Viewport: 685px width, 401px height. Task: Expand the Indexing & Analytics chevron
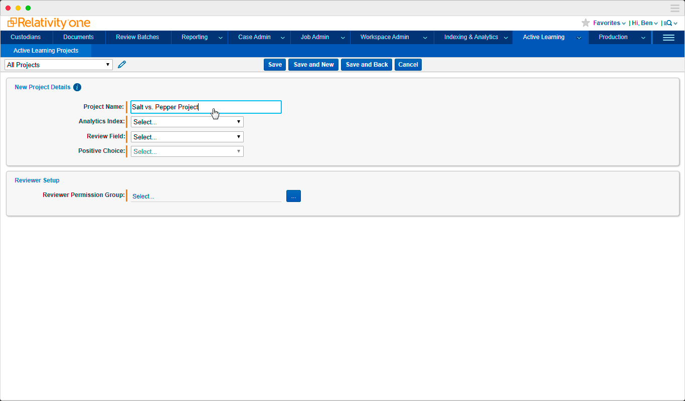pos(505,38)
